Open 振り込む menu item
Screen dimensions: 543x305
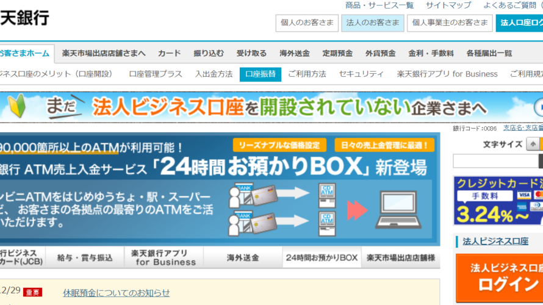(x=209, y=53)
